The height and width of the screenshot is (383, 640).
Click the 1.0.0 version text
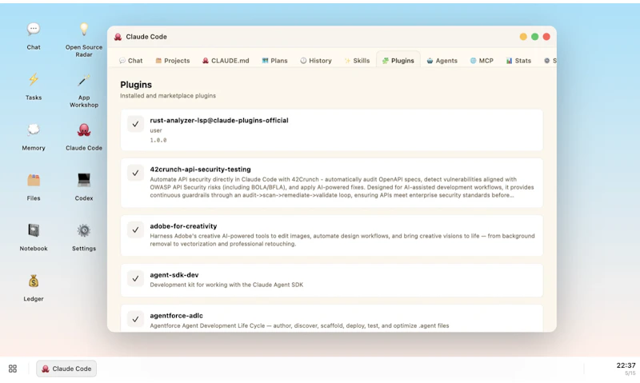pos(158,140)
